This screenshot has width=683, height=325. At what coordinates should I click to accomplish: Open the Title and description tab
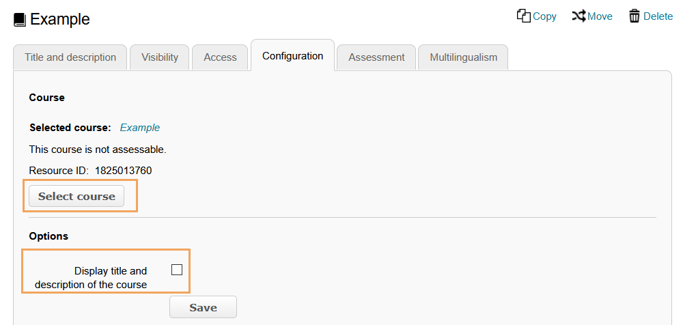click(70, 57)
